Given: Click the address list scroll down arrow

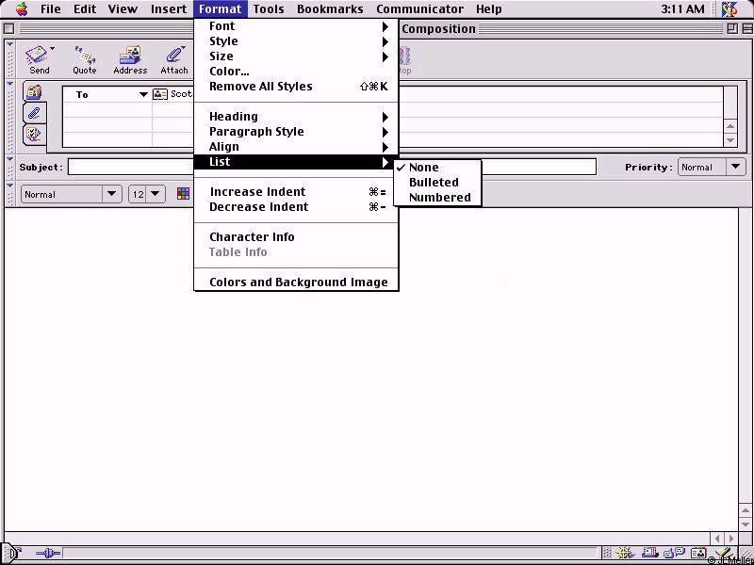Looking at the screenshot, I should (x=730, y=140).
